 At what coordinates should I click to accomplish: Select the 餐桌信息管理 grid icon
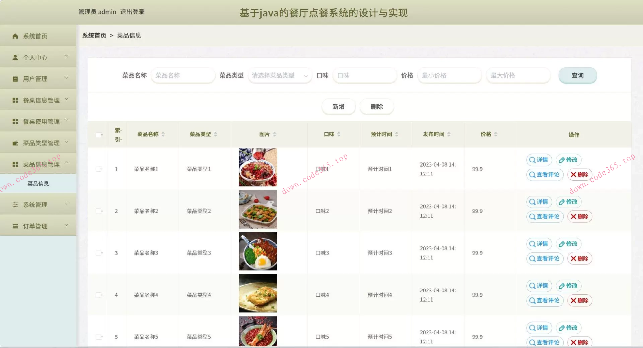point(15,100)
